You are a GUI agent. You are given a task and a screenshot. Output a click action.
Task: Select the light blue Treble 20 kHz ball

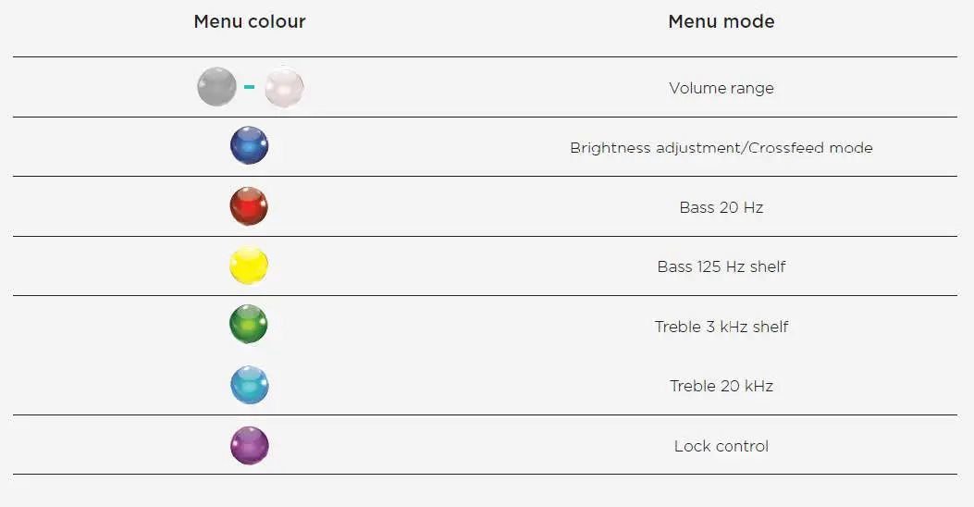249,386
